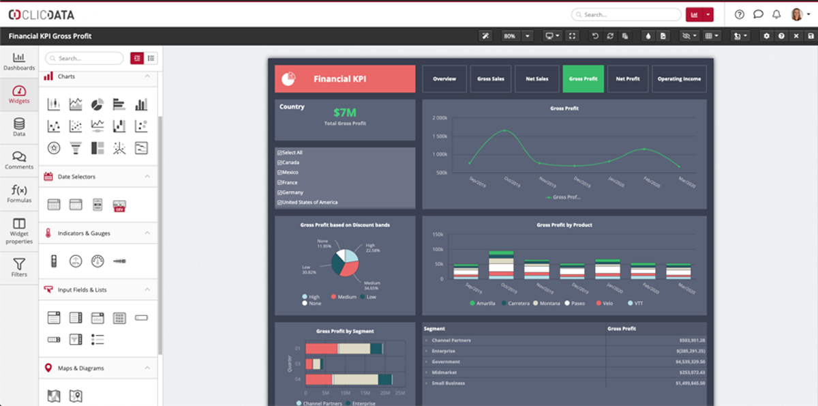
Task: Uncheck the United States of America checkbox
Action: coord(279,202)
